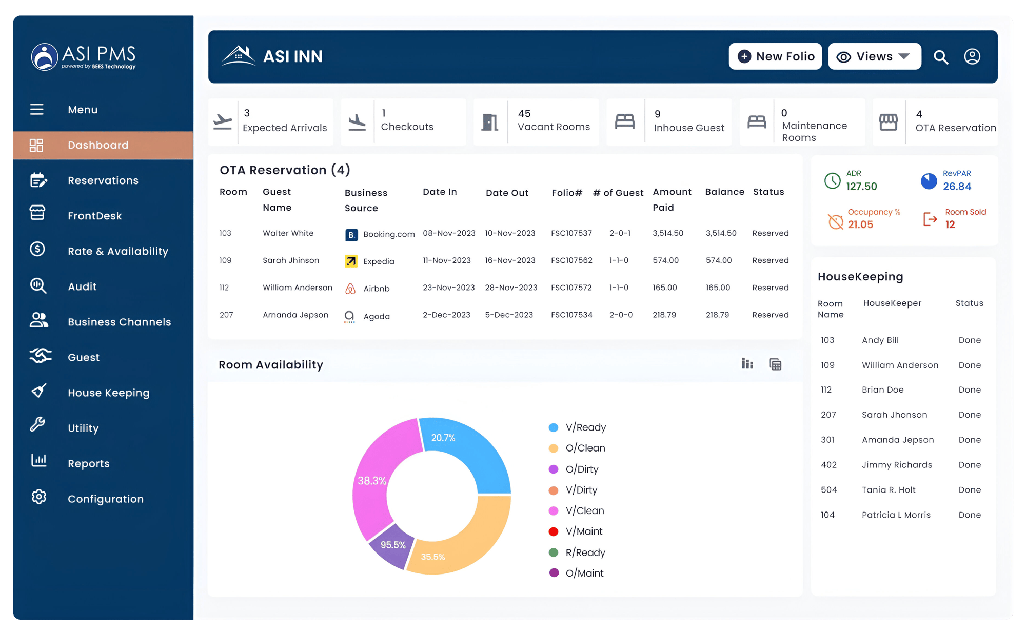The image size is (1026, 635).
Task: Select the Dashboard menu item
Action: click(97, 145)
